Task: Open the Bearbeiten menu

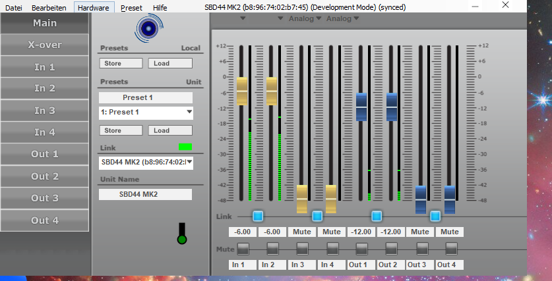Action: (x=49, y=7)
